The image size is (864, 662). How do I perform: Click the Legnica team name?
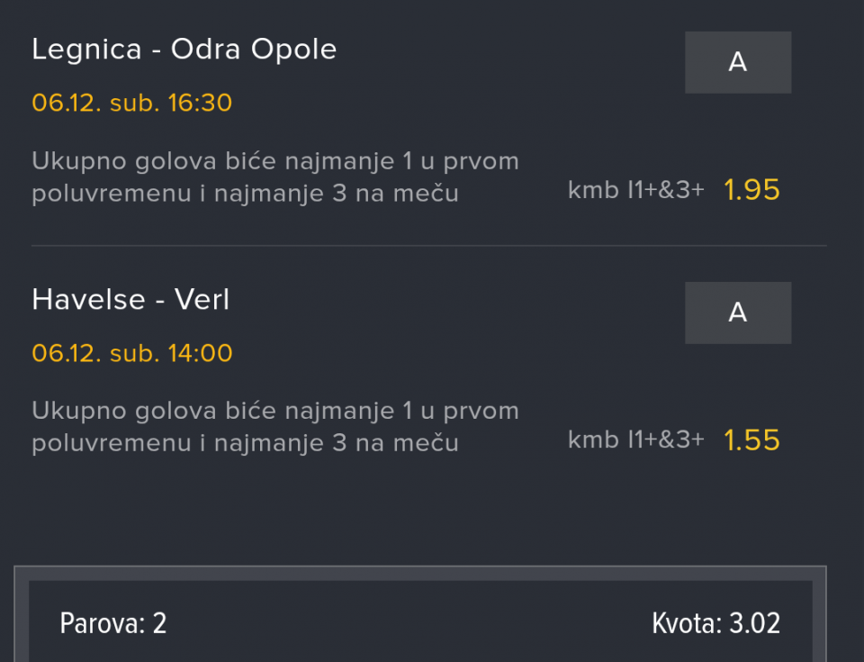(x=86, y=49)
